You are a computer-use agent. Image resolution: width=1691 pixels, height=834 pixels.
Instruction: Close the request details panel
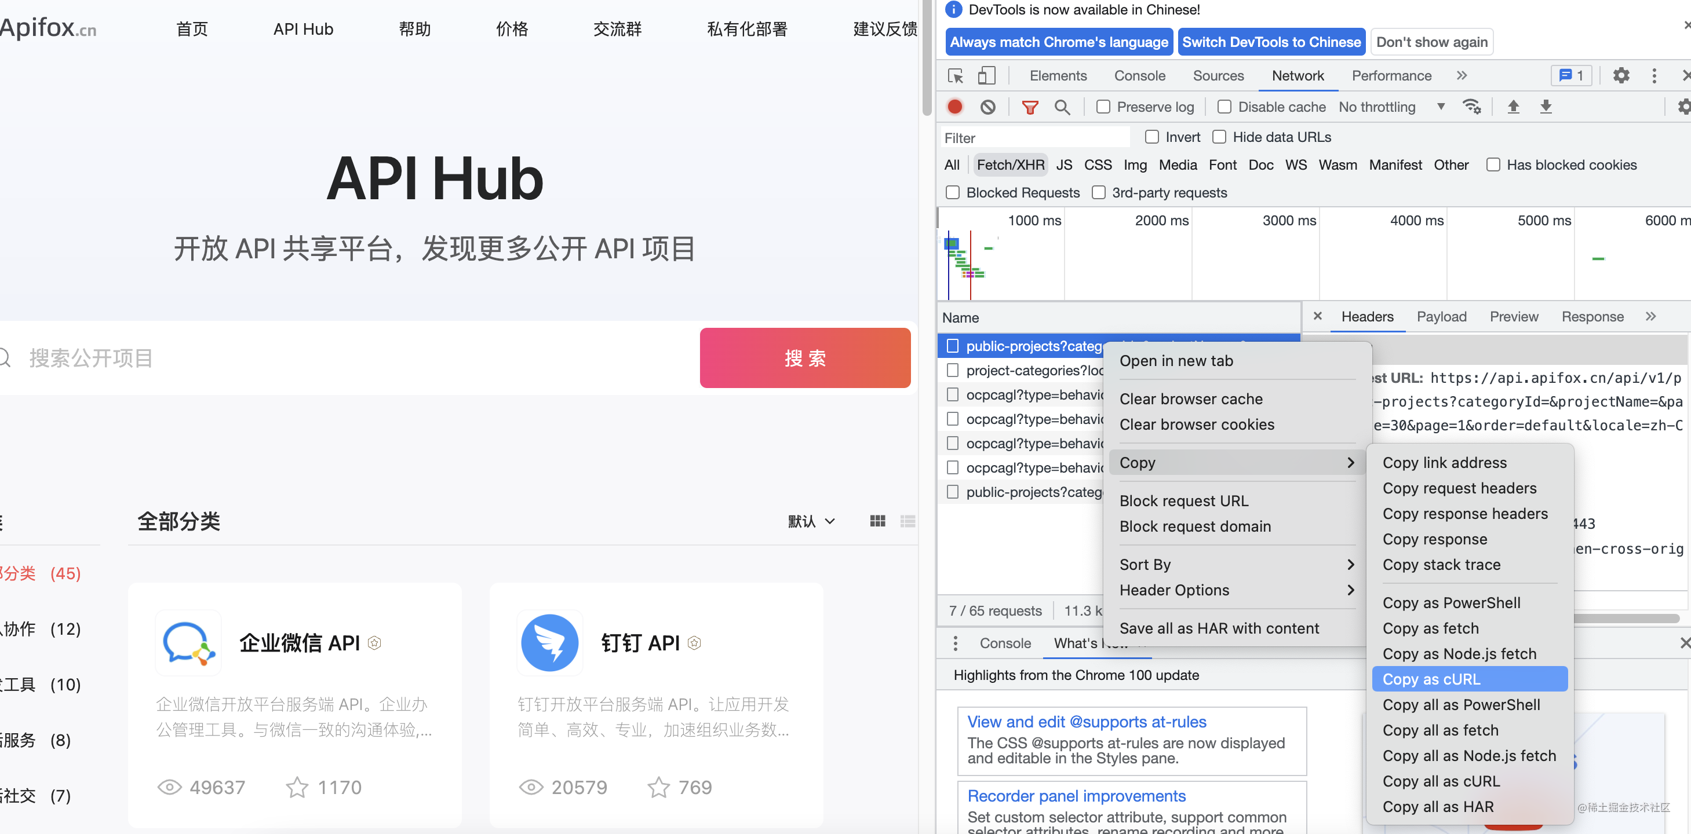pos(1317,316)
